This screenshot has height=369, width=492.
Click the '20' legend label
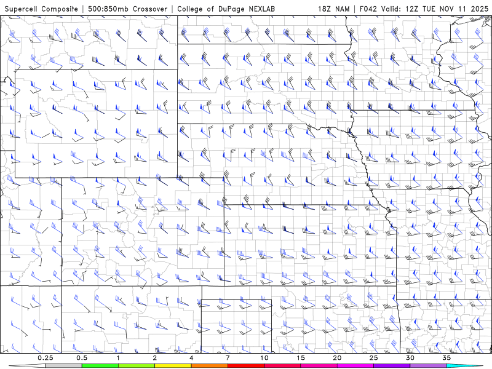click(x=337, y=358)
